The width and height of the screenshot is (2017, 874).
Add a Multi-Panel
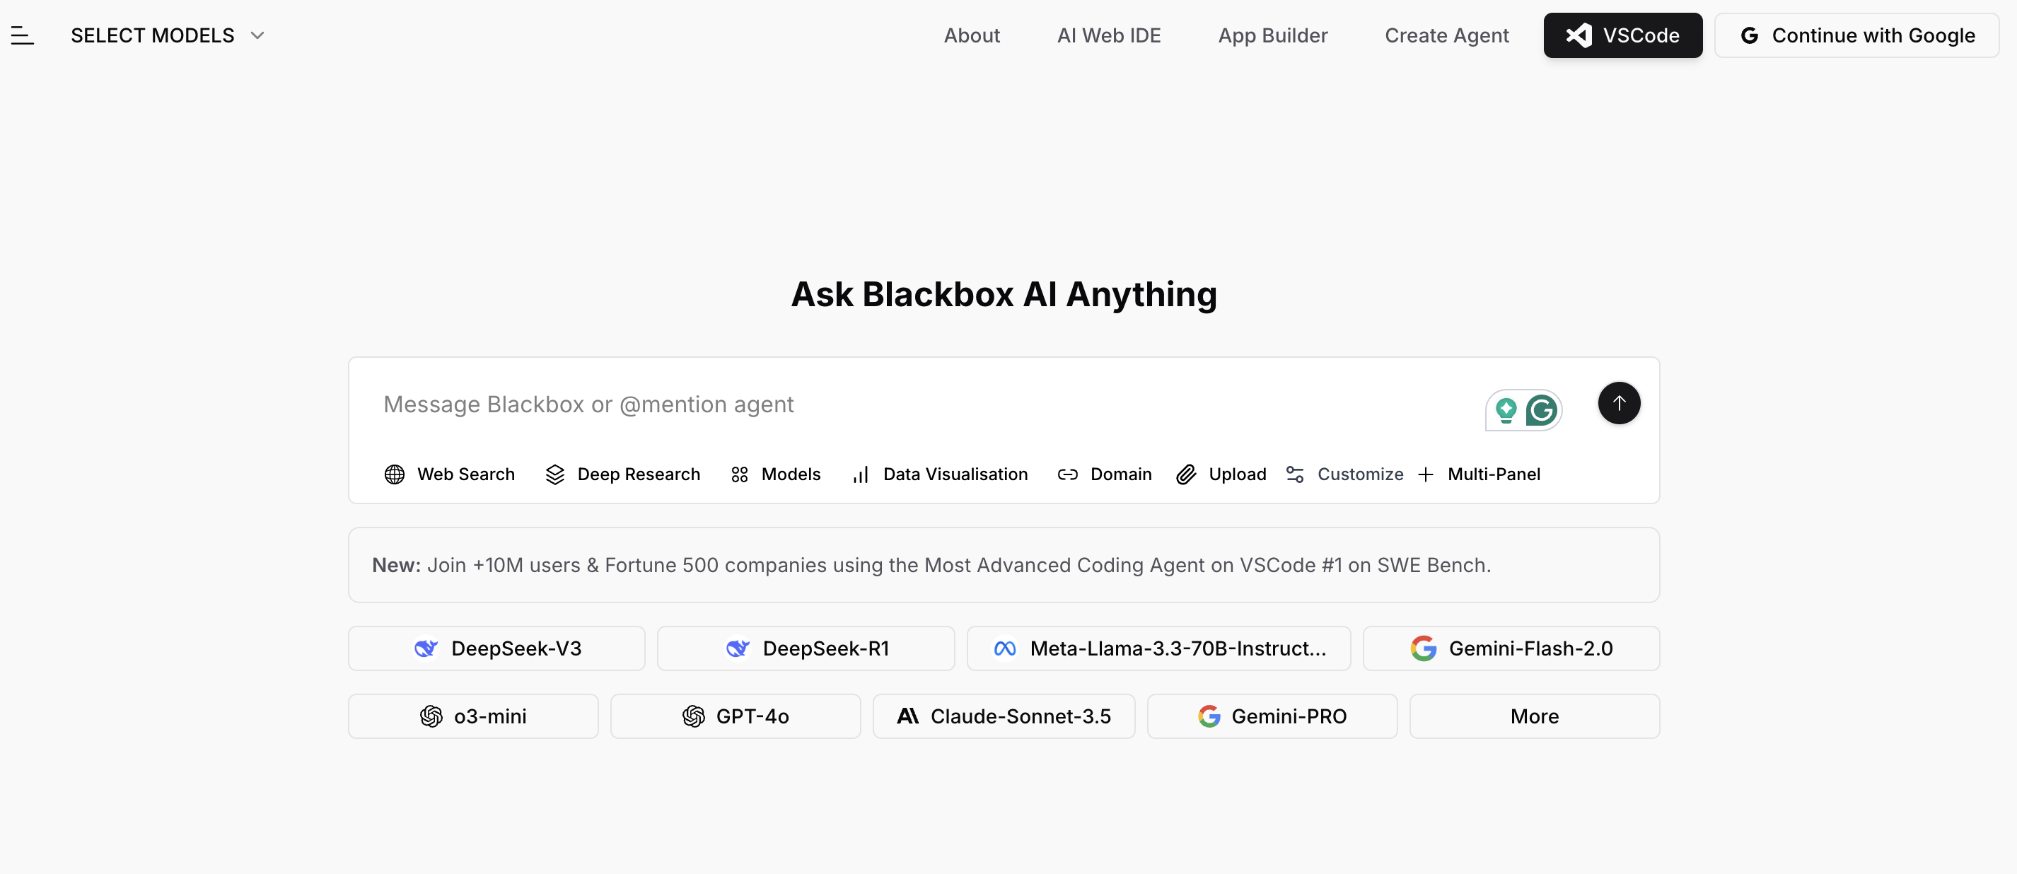(1479, 474)
